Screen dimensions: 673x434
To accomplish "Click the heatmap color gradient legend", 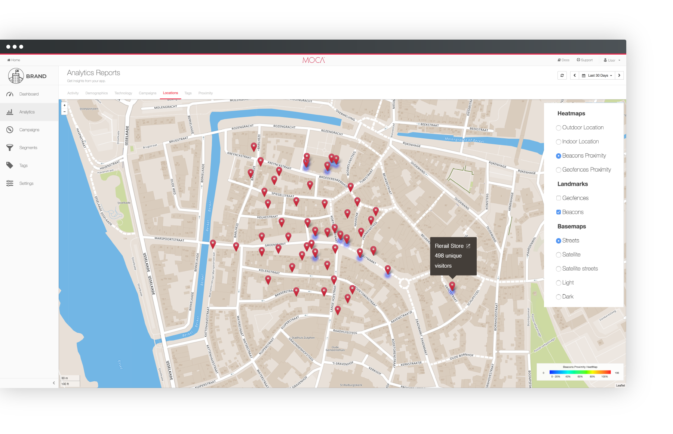I will tap(580, 372).
